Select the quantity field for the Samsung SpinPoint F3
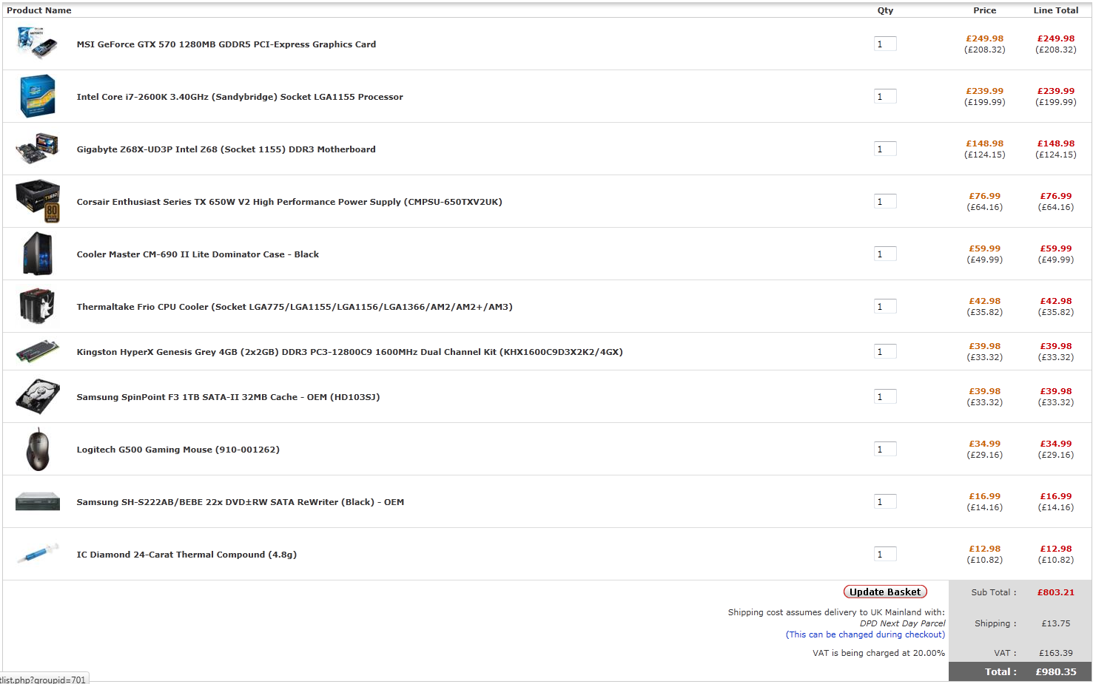Viewport: 1093px width, 684px height. tap(885, 397)
